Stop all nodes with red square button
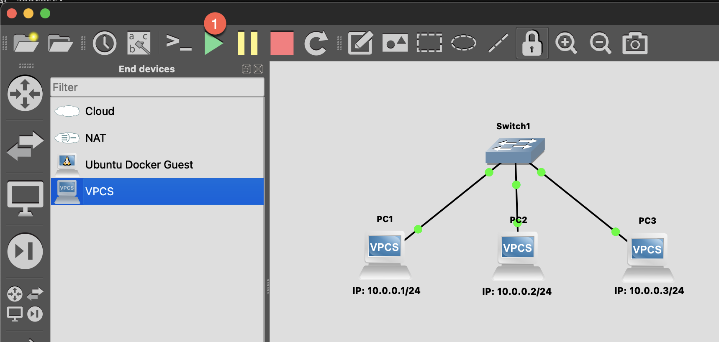Screen dimensions: 719x342 pos(282,43)
